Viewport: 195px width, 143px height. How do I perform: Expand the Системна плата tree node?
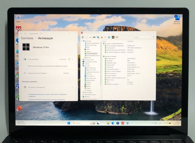(x=82, y=60)
